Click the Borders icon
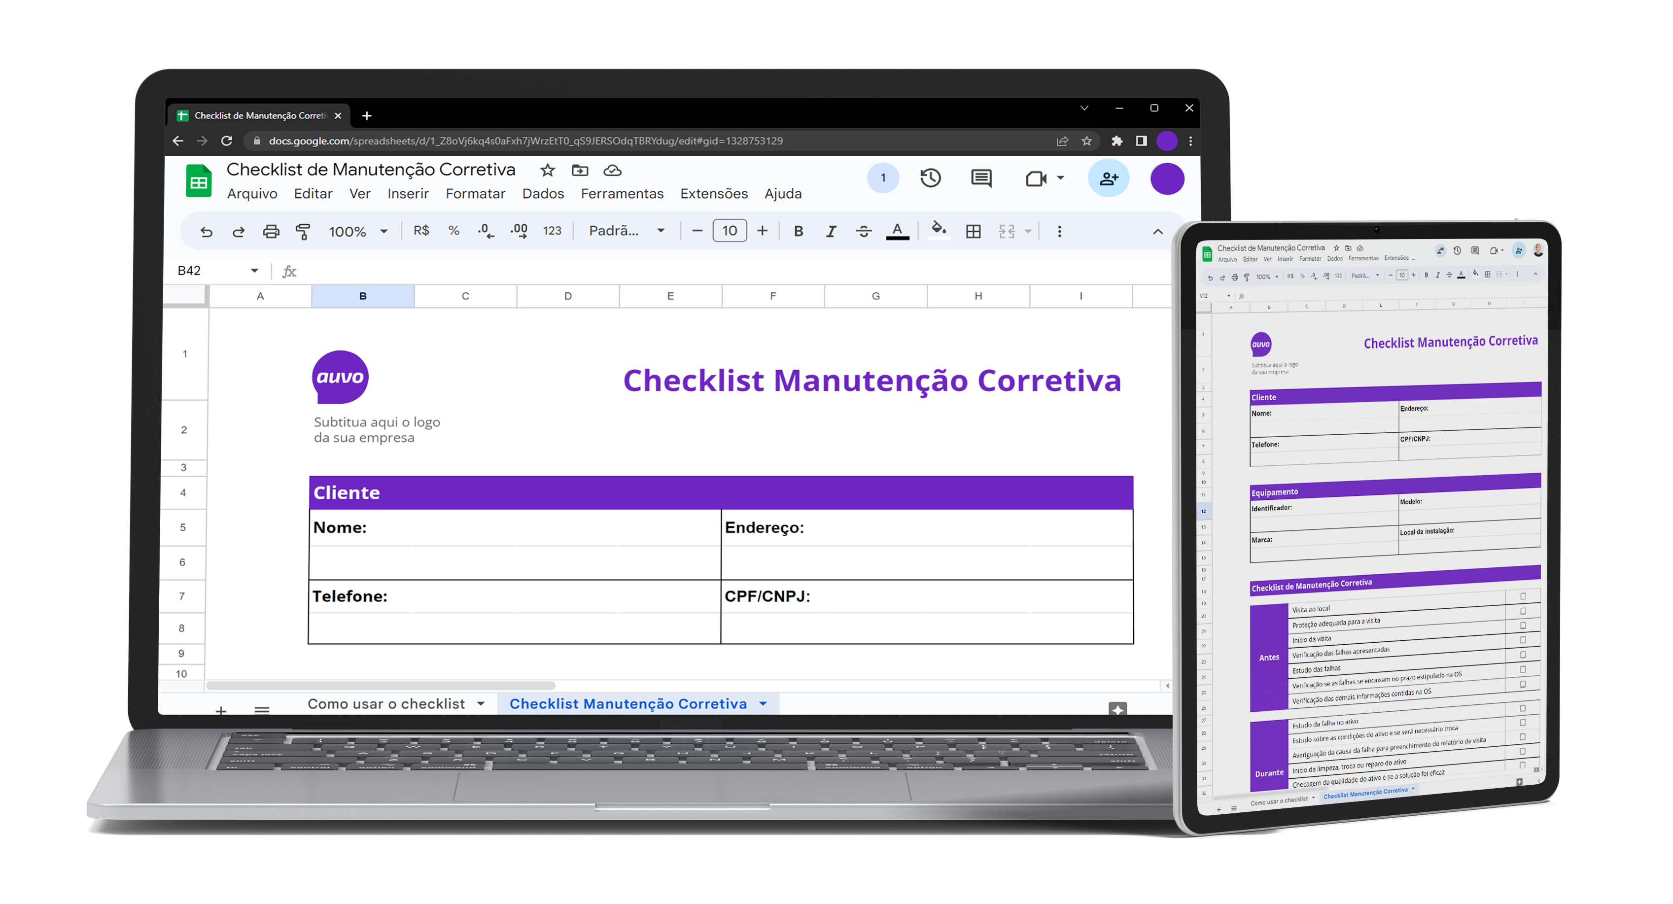 (973, 232)
